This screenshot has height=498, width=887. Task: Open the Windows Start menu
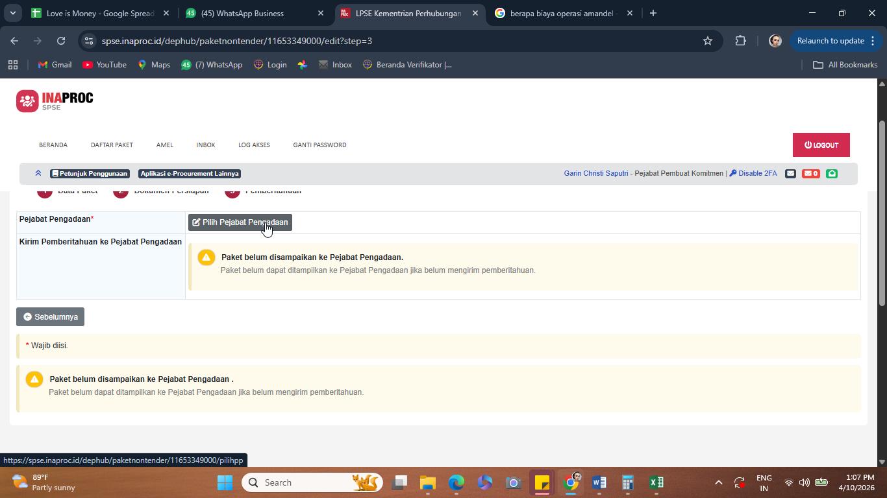point(225,482)
